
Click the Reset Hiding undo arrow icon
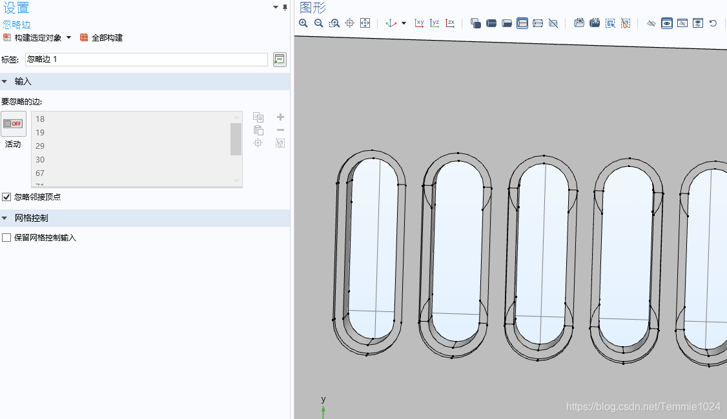713,23
